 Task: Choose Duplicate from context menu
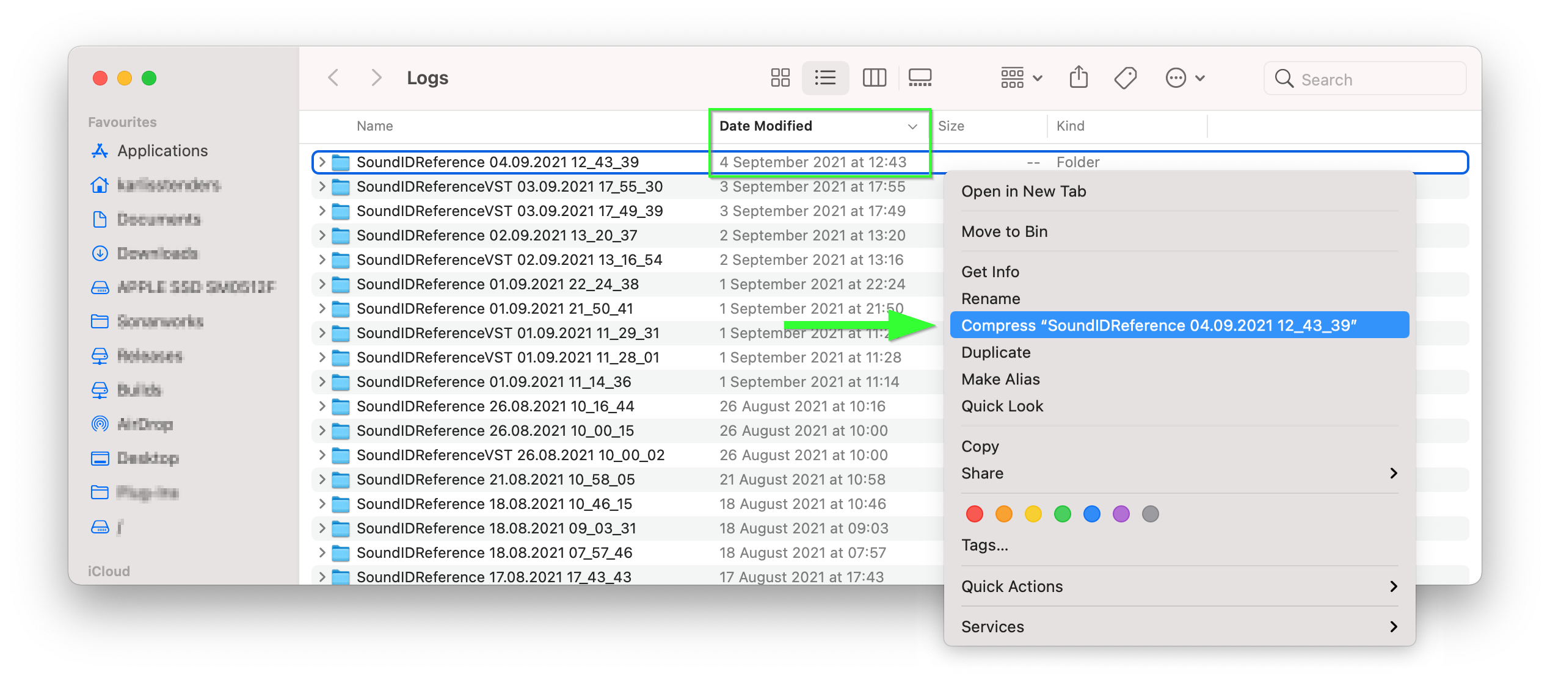[1179, 353]
